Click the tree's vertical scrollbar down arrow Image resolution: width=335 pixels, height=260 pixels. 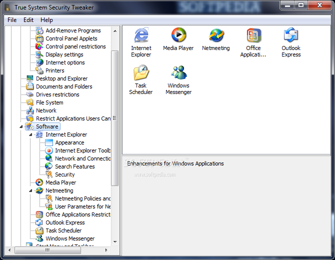[115, 242]
